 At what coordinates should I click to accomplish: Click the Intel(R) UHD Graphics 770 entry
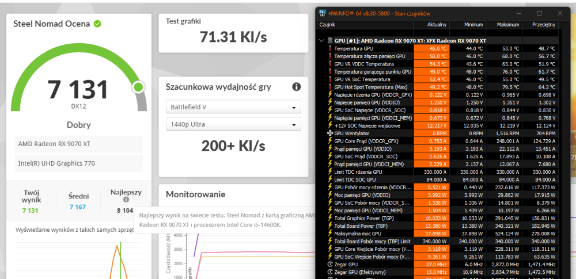pos(78,163)
